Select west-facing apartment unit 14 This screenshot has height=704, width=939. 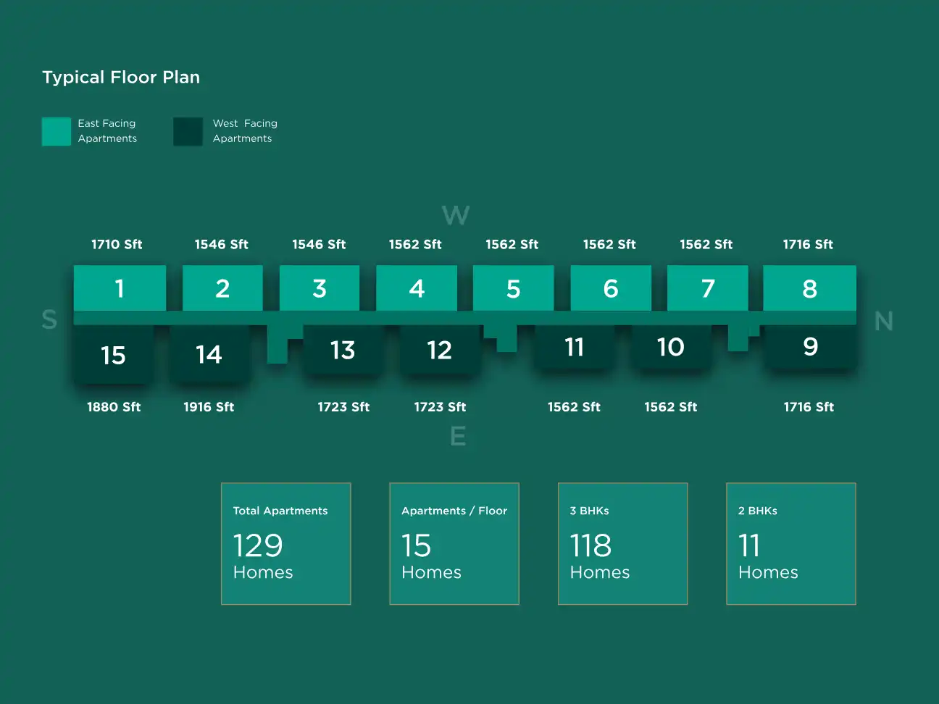(209, 354)
